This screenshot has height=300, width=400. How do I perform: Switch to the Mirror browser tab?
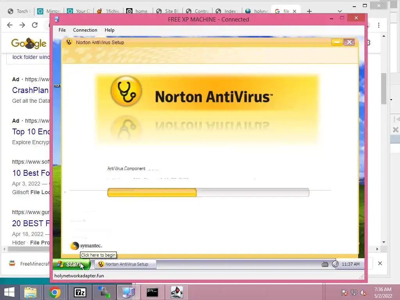coord(49,11)
